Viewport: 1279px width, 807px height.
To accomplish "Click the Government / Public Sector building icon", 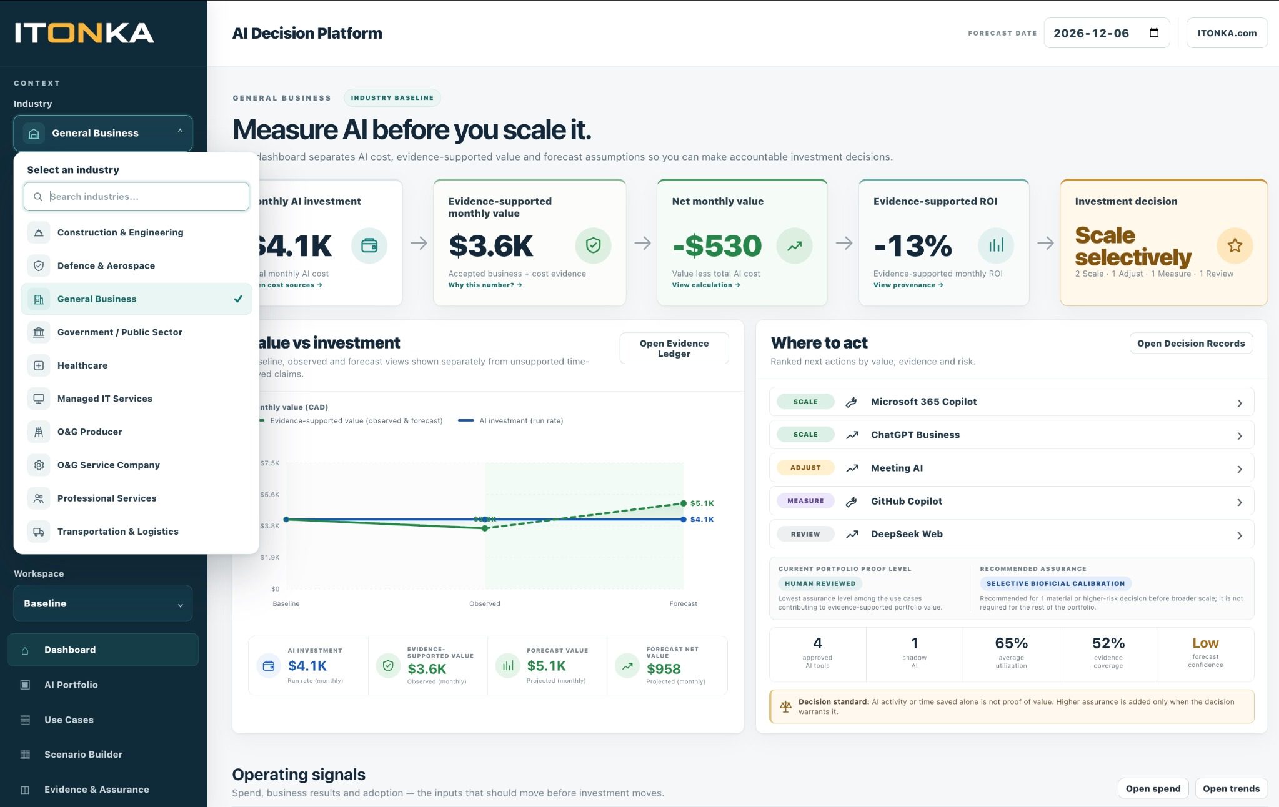I will (x=39, y=332).
